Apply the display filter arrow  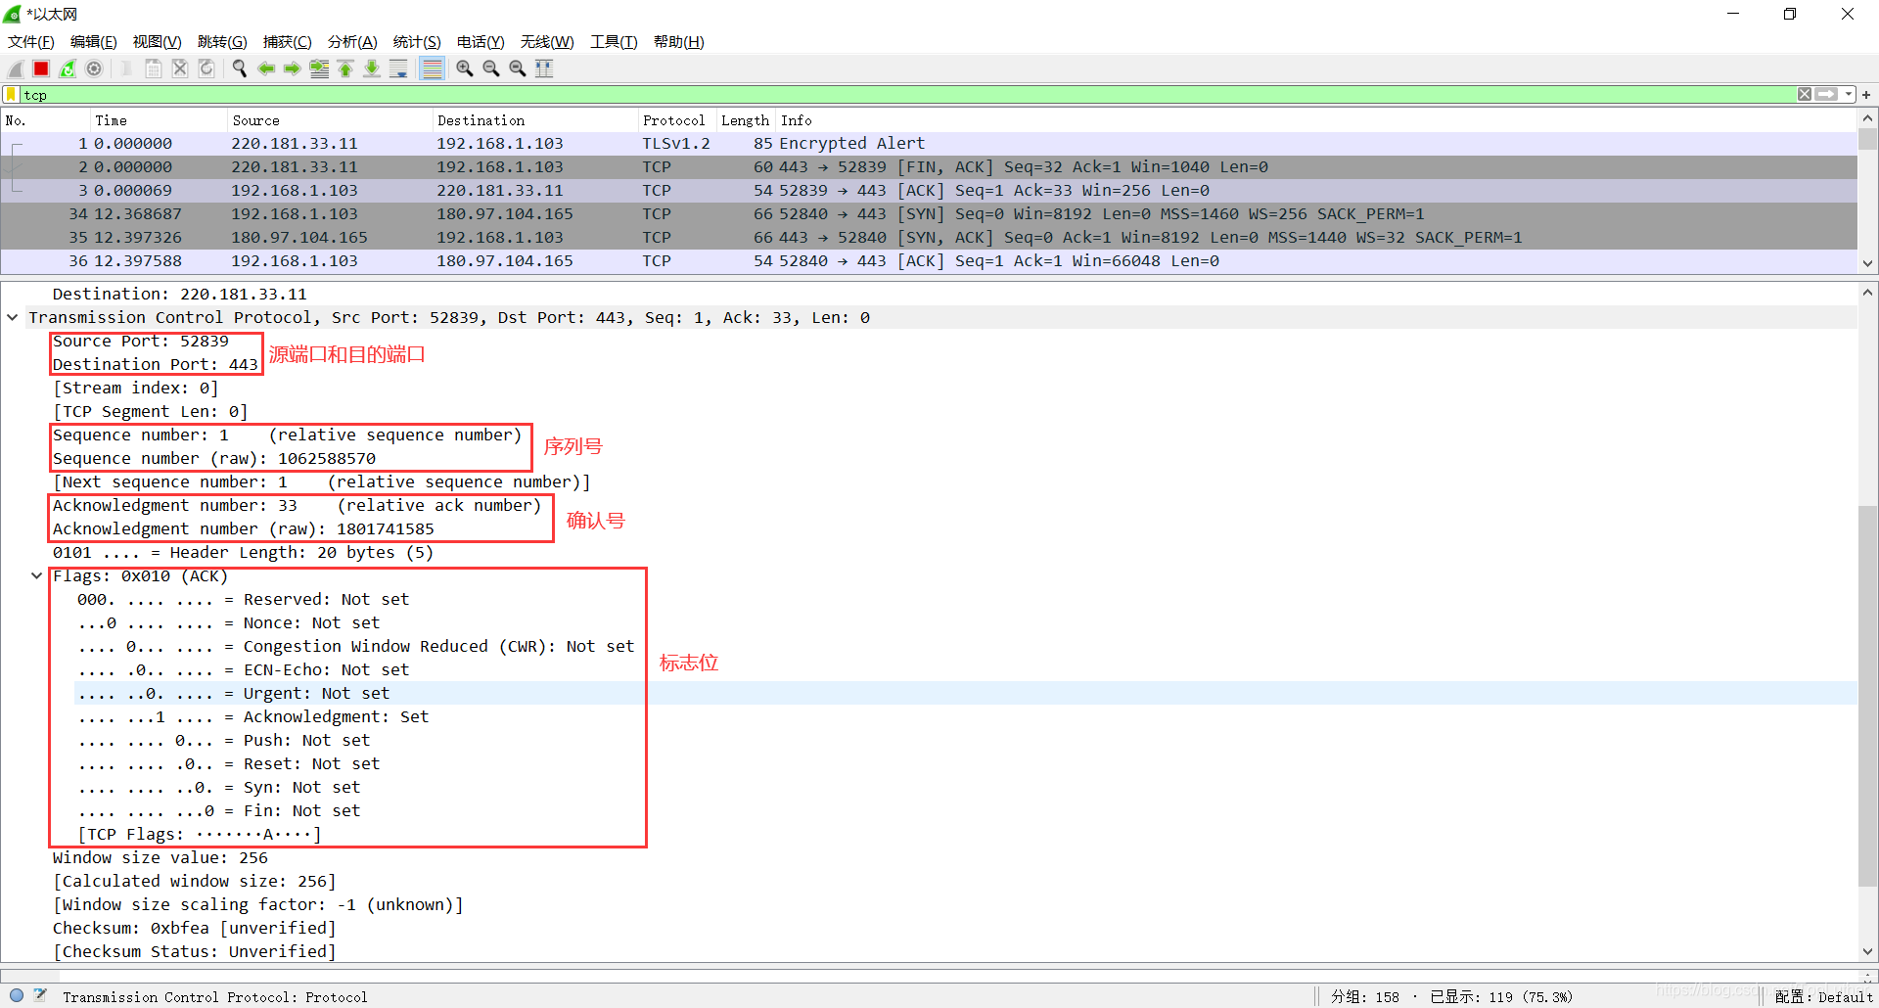click(1826, 95)
